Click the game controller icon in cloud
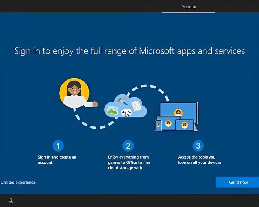This screenshot has height=207, width=259. pyautogui.click(x=127, y=113)
